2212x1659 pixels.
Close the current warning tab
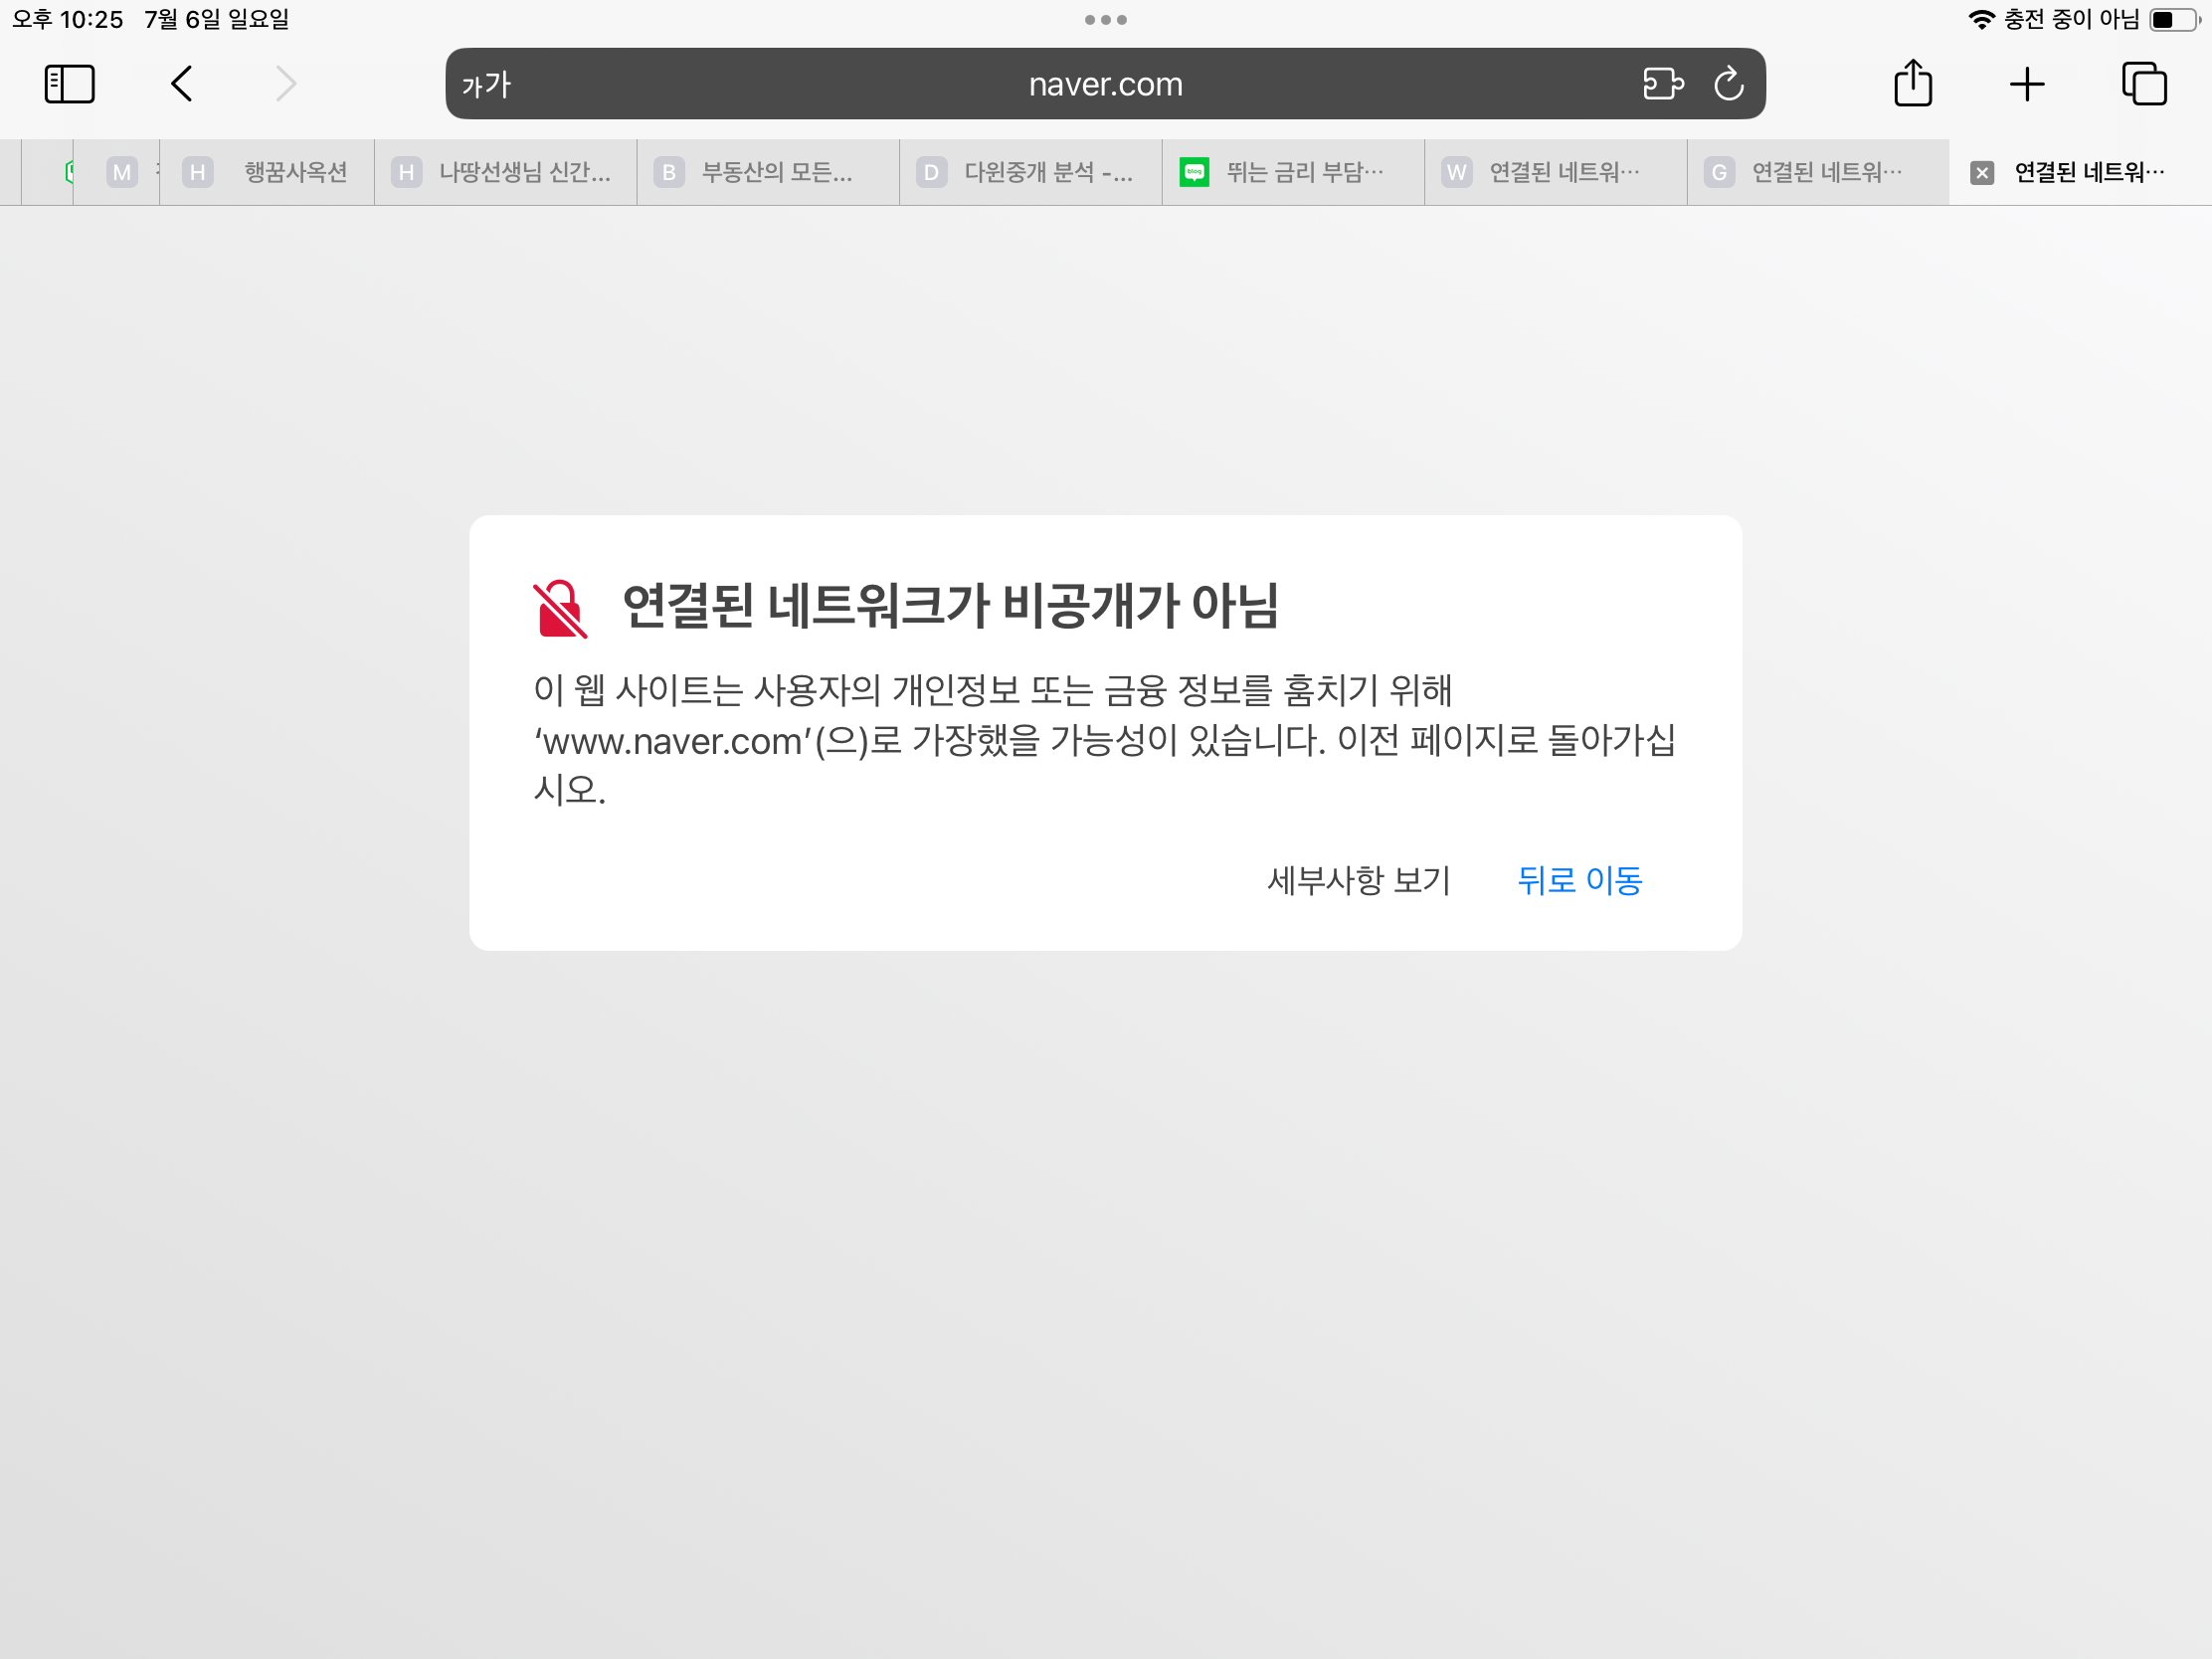point(1981,173)
